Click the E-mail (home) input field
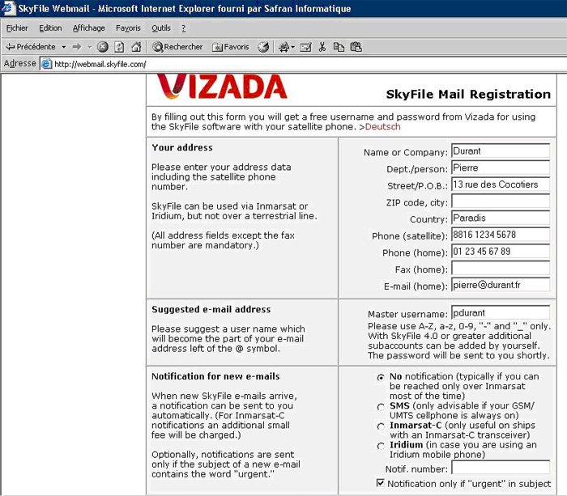The height and width of the screenshot is (496, 567). point(501,285)
